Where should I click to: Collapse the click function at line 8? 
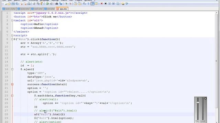[12, 39]
